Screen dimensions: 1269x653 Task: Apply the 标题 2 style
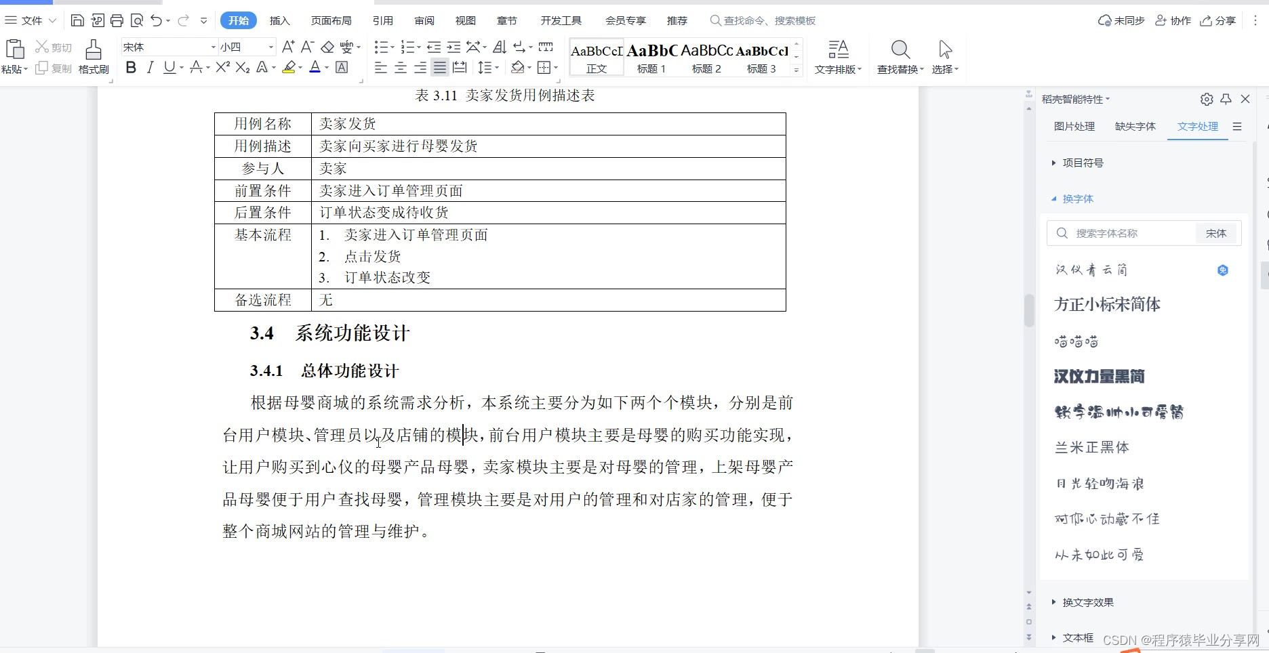tap(706, 58)
